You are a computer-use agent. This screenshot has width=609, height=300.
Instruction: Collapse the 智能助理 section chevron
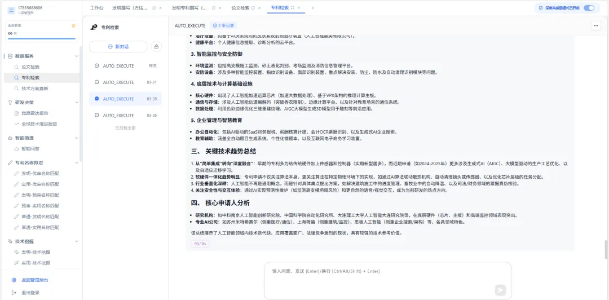point(77,138)
